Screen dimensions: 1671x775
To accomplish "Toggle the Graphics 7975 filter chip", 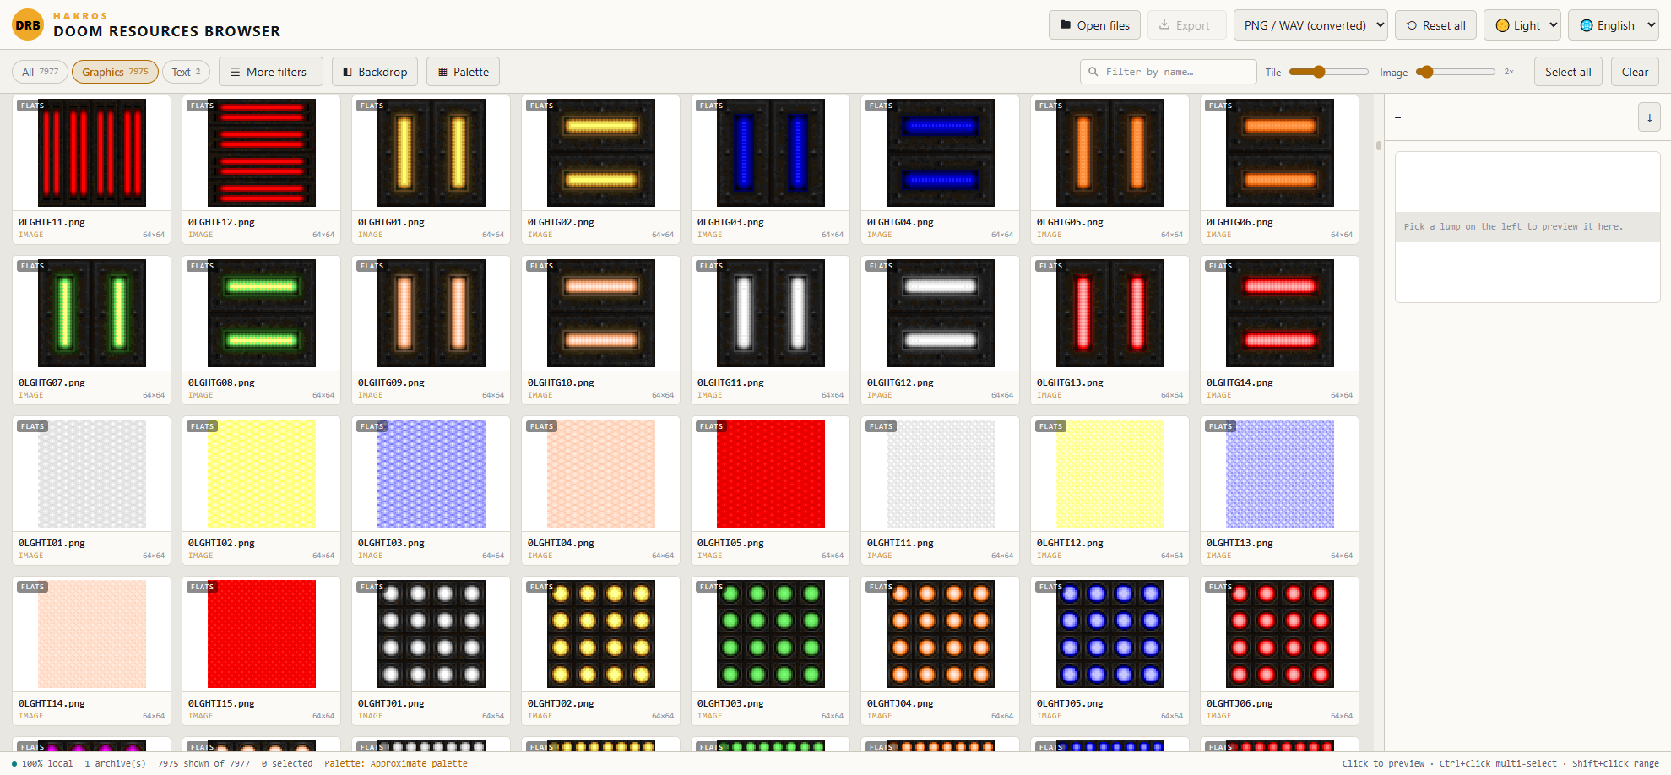I will point(115,72).
